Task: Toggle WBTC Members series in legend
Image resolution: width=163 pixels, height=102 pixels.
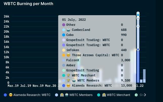Action: tap(81, 95)
